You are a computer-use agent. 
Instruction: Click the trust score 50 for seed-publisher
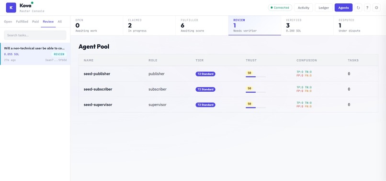click(249, 73)
